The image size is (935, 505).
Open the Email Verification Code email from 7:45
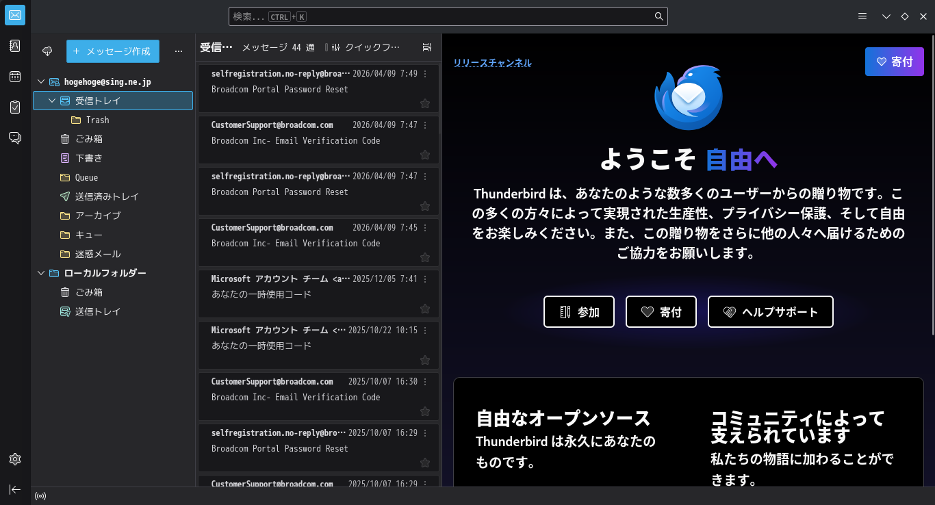click(x=318, y=242)
